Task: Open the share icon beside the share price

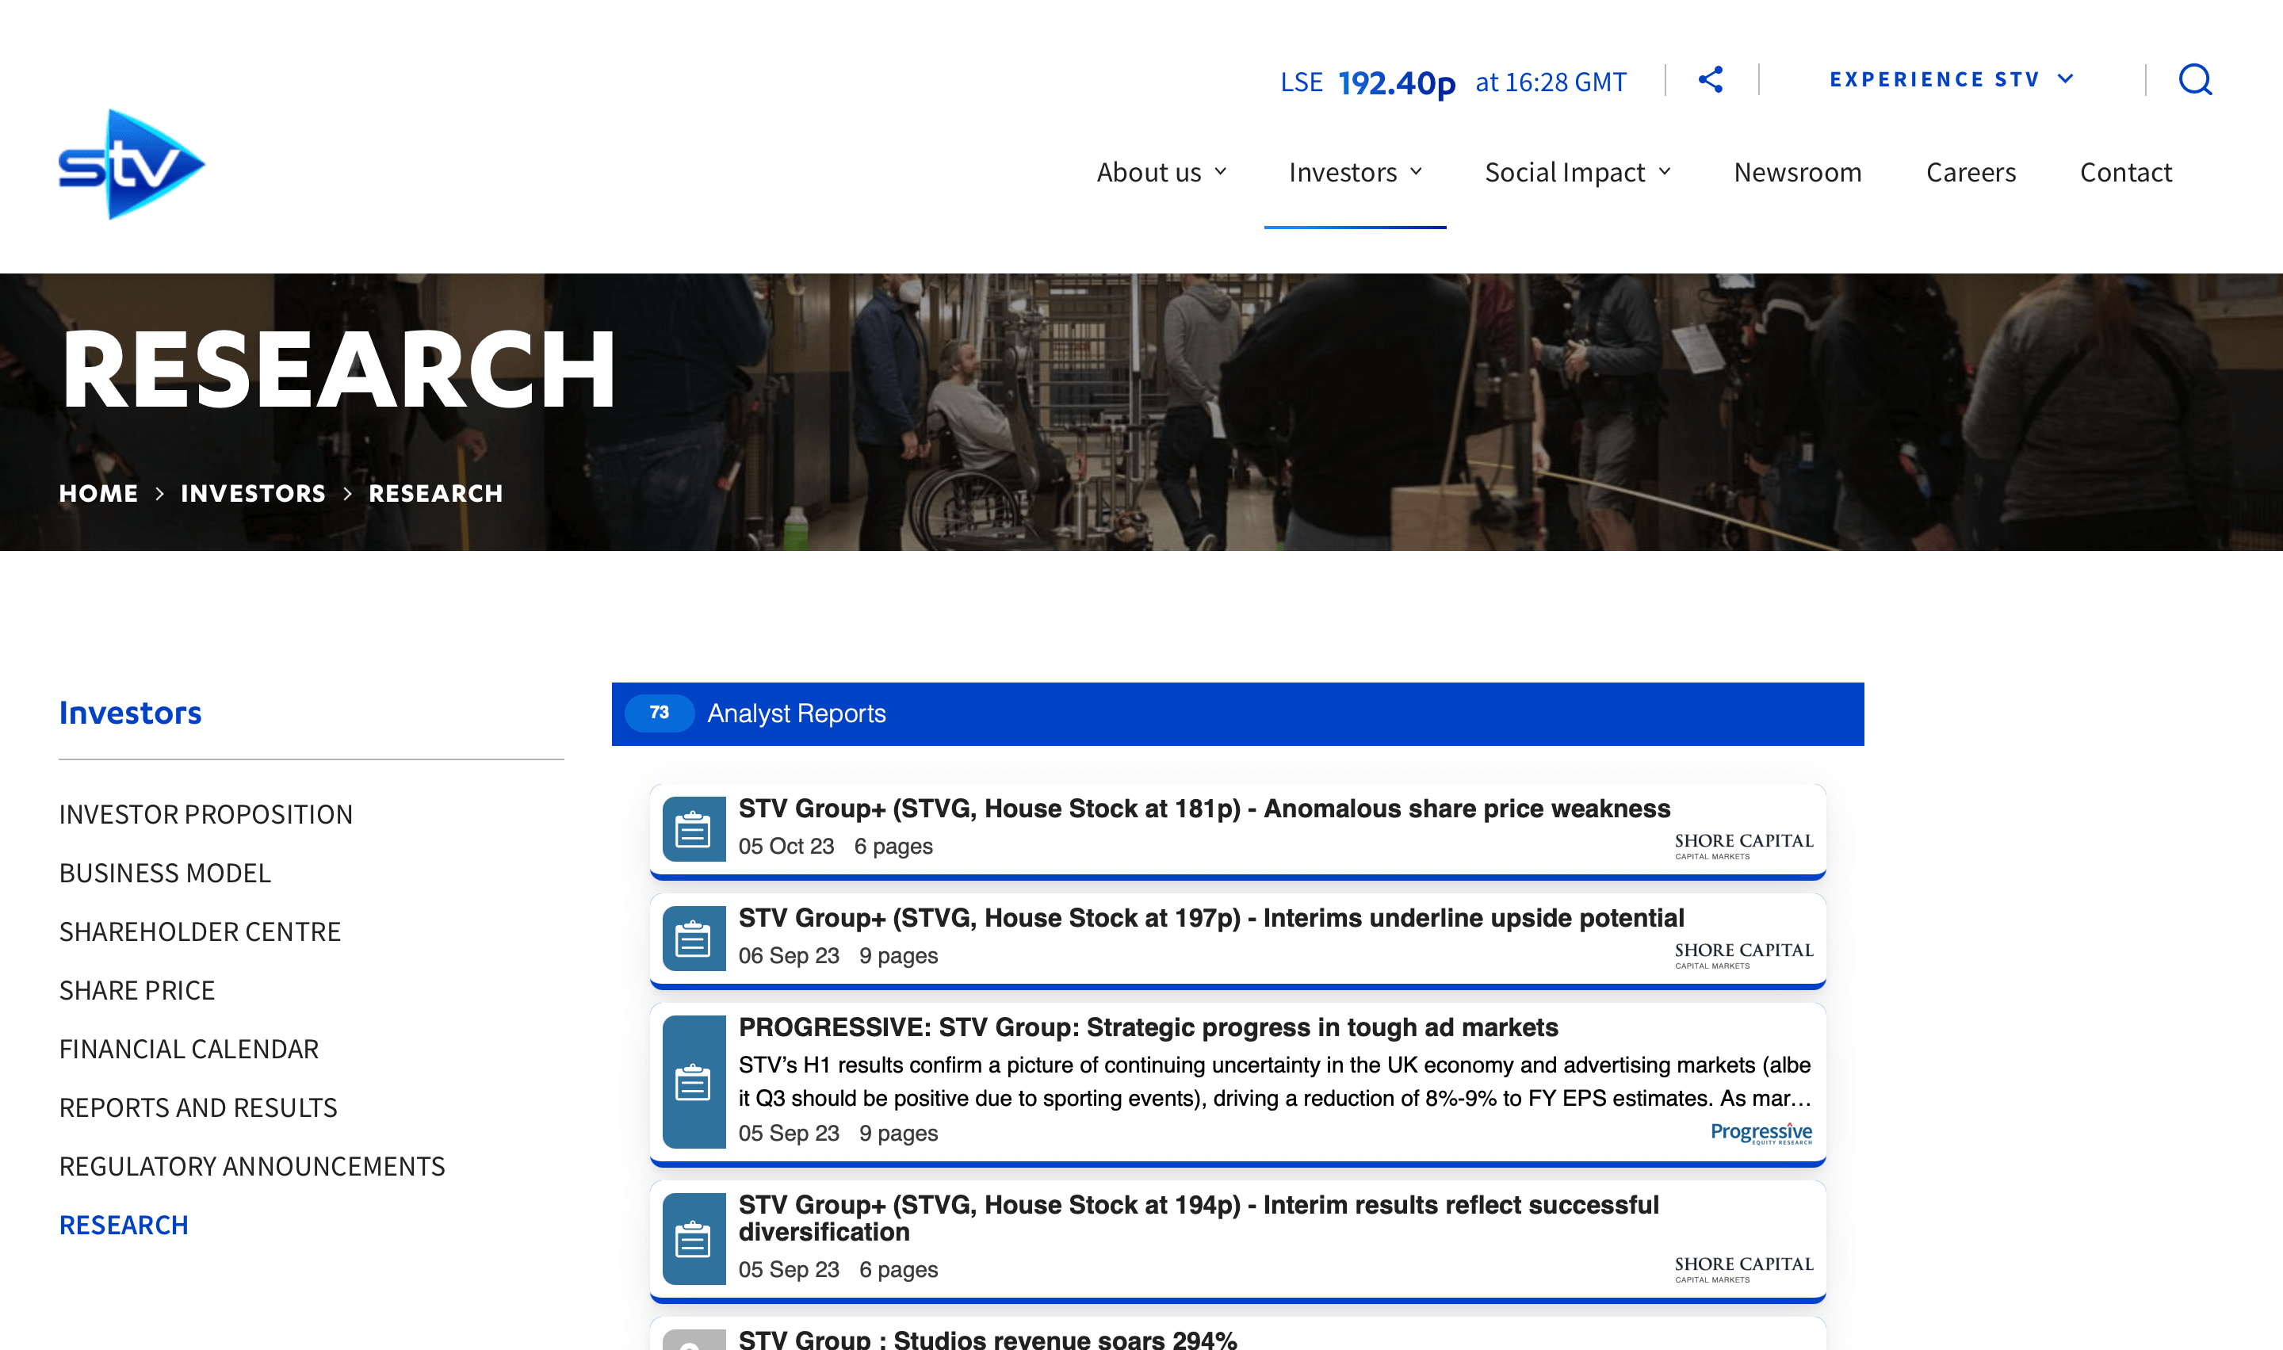Action: 1710,80
